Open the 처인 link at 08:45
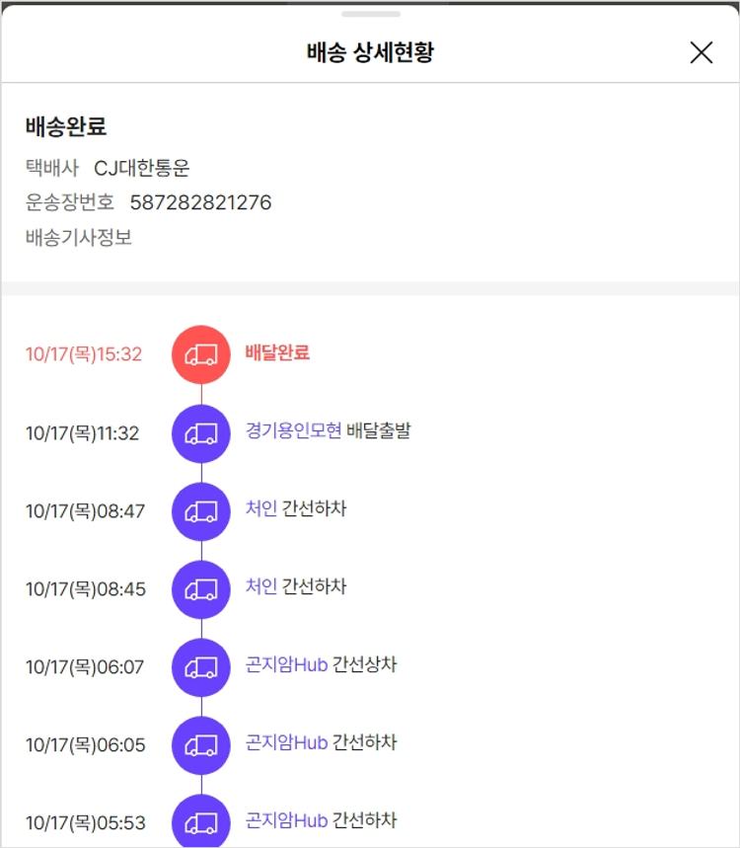 [261, 586]
